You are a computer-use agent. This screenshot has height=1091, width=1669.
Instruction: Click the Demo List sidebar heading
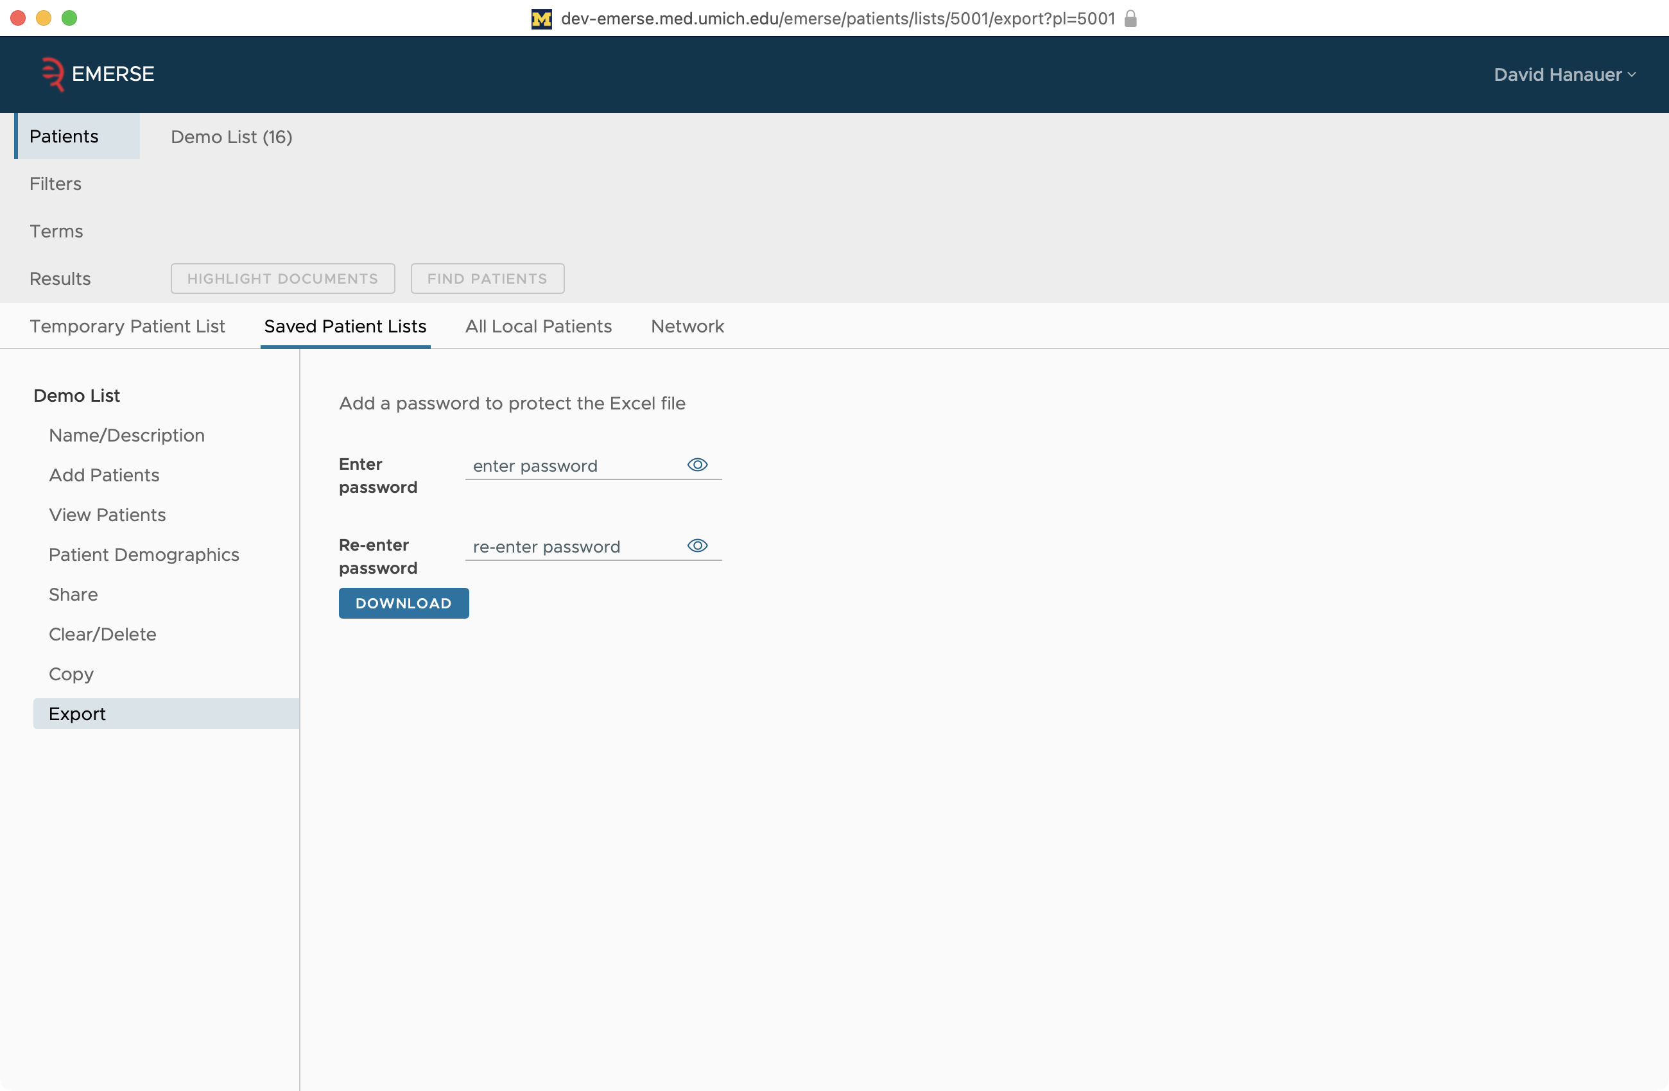click(x=76, y=395)
